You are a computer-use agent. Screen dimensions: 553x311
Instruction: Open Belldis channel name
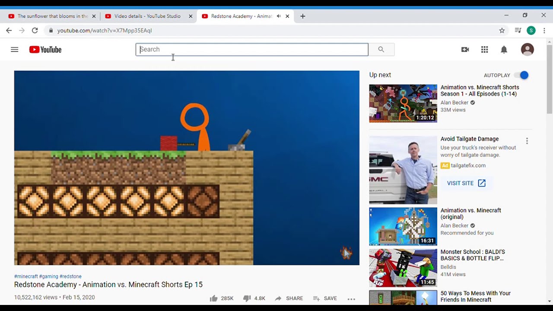pyautogui.click(x=448, y=267)
